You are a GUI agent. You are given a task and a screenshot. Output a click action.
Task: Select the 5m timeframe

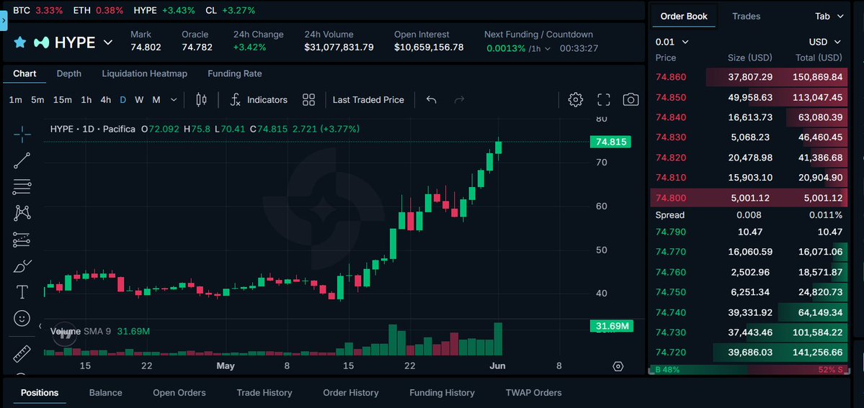point(37,99)
